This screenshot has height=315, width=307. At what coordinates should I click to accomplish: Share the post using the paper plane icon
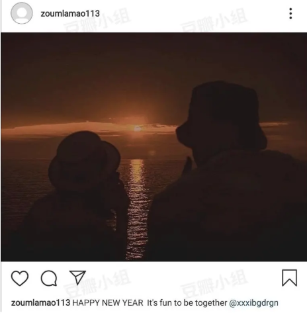coord(77,277)
